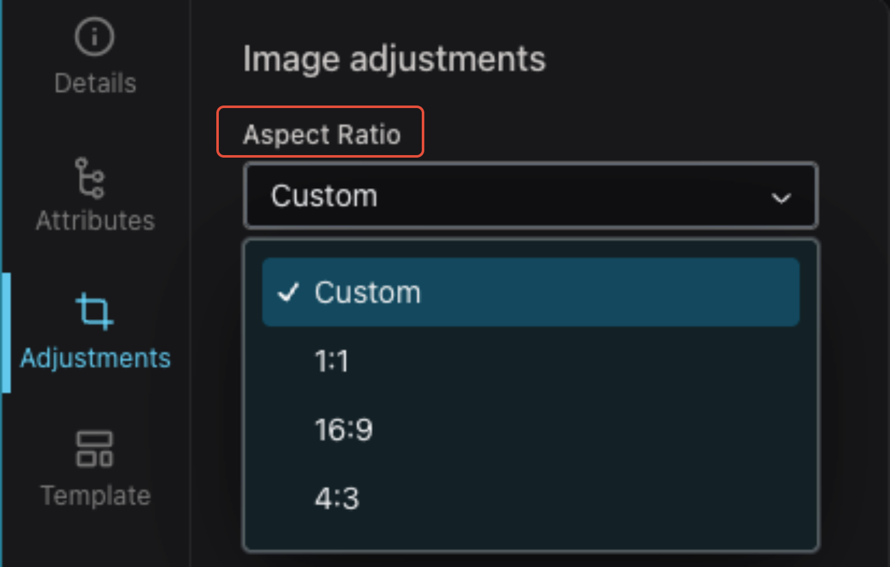Click the Aspect Ratio combo box

point(531,196)
